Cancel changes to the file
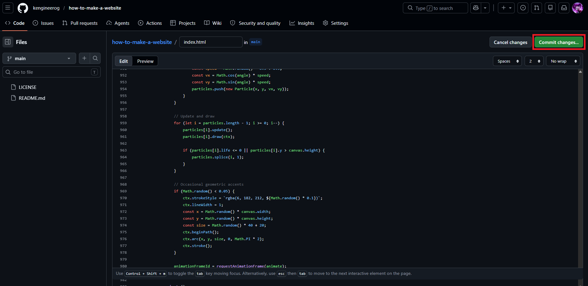Image resolution: width=588 pixels, height=286 pixels. pos(511,42)
